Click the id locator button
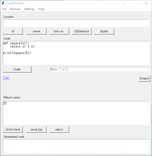The width and height of the screenshot is (152, 156). click(x=13, y=31)
